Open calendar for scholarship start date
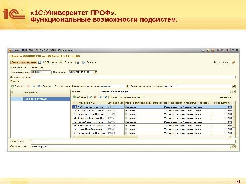 coord(128,86)
